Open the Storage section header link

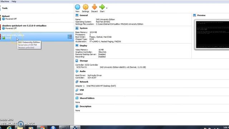[x=84, y=61]
